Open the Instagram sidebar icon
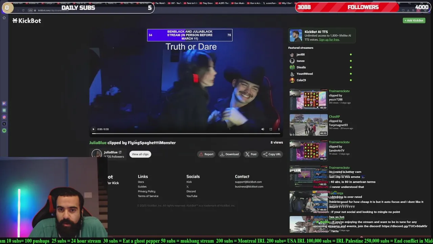The width and height of the screenshot is (433, 244). tap(4, 117)
